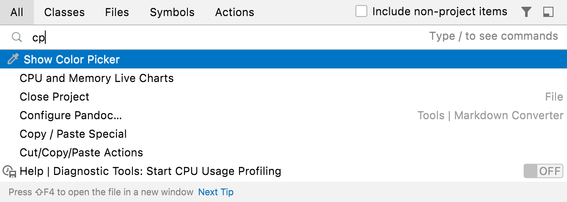Switch to the Classes tab
This screenshot has width=567, height=202.
click(x=64, y=12)
